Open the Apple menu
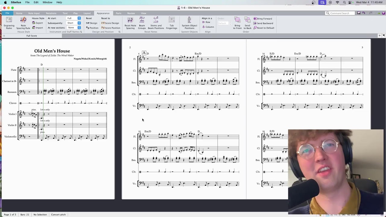This screenshot has width=386, height=217. coord(5,2)
